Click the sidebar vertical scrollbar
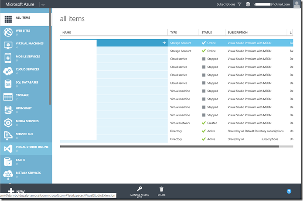303x201 pixels. [50, 57]
